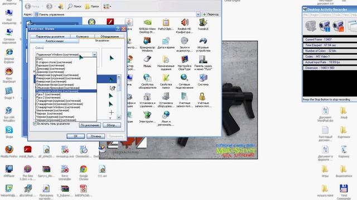Click the help question-mark button in dialog title
The height and width of the screenshot is (200, 357).
(x=118, y=29)
